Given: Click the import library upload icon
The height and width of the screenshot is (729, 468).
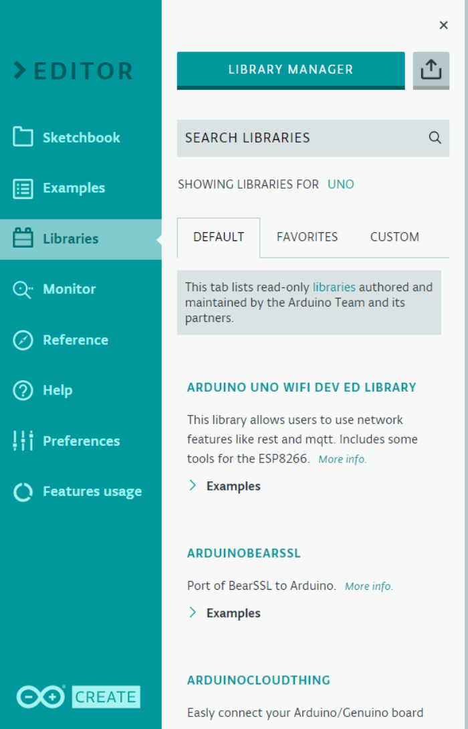Looking at the screenshot, I should point(431,70).
